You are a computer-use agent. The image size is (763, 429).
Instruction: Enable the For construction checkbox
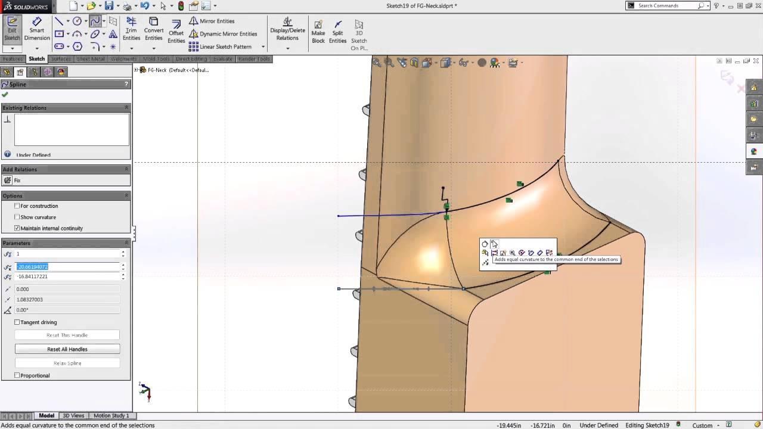(x=17, y=206)
